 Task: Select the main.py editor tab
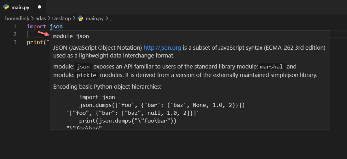click(20, 7)
